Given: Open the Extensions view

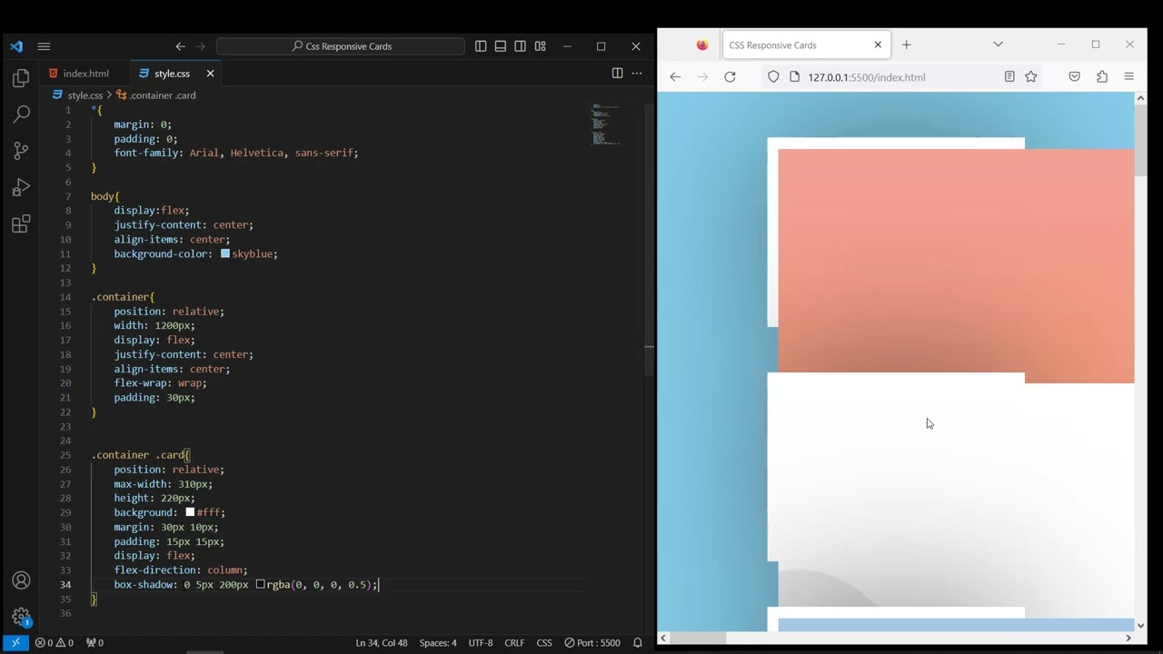Looking at the screenshot, I should click(21, 224).
